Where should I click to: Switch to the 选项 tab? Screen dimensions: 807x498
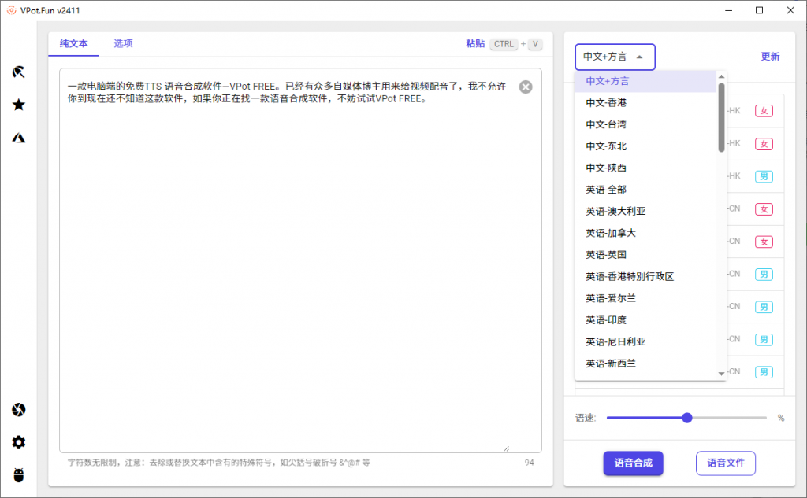123,44
